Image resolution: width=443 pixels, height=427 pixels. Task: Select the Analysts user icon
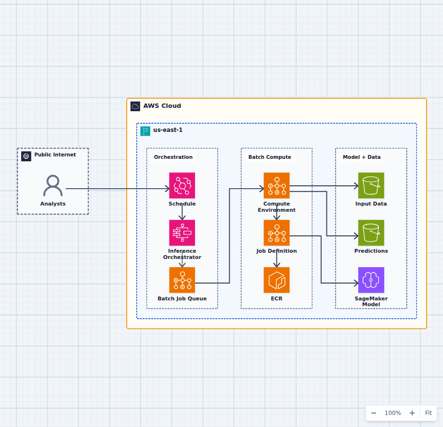point(53,185)
